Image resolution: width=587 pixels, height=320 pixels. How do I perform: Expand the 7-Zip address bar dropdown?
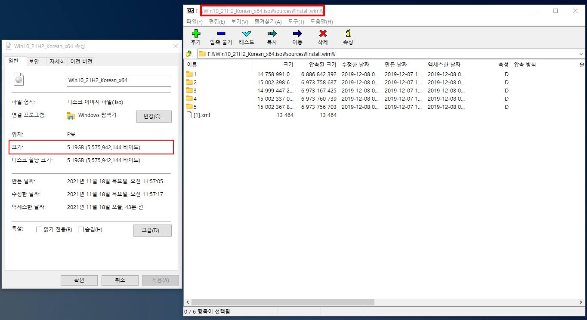click(581, 54)
